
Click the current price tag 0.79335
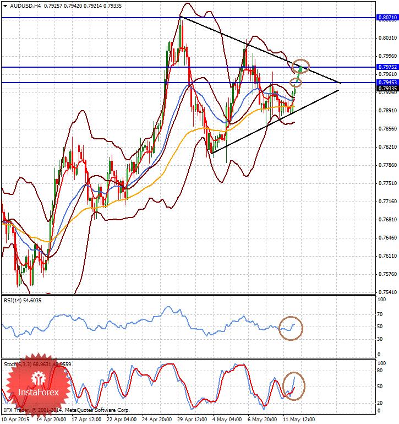coord(387,89)
